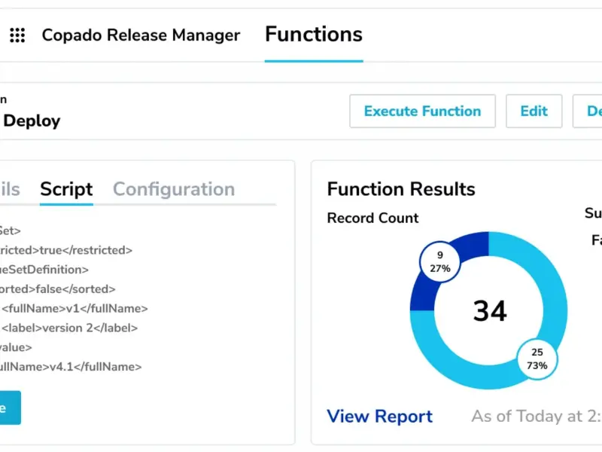Click script line containing 'version 2' label
Viewport: 602px width, 452px height.
point(69,328)
